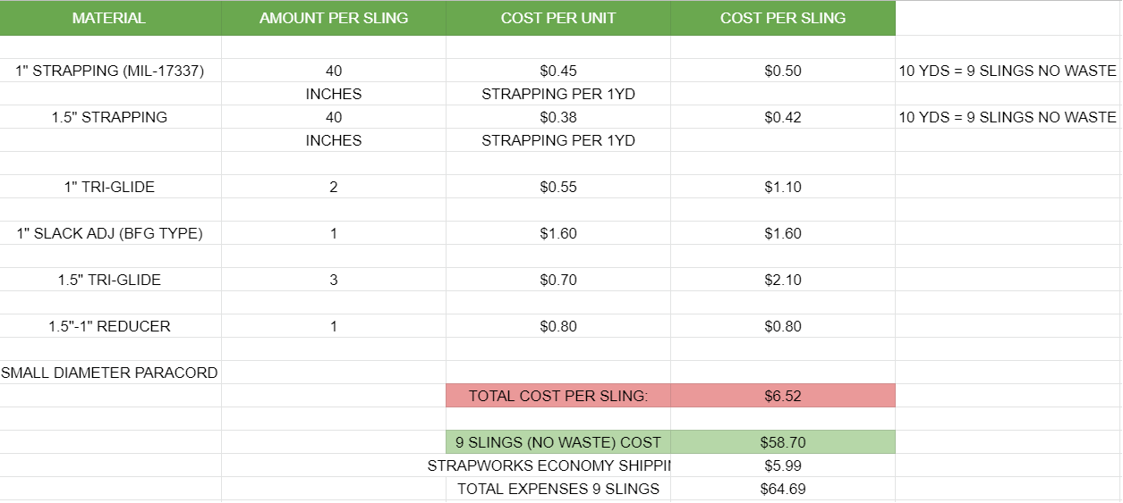Select the $64.69 total expenses value

coord(783,489)
